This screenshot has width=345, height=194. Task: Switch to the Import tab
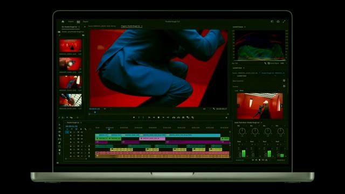(x=71, y=22)
